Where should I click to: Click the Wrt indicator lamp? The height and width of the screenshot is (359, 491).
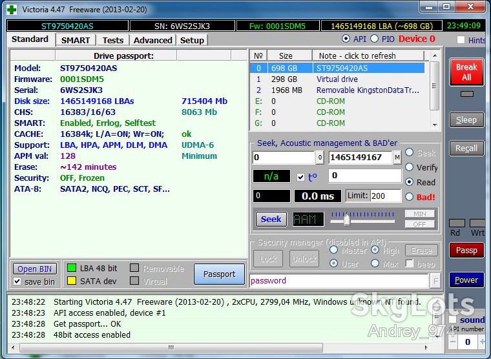pos(478,223)
